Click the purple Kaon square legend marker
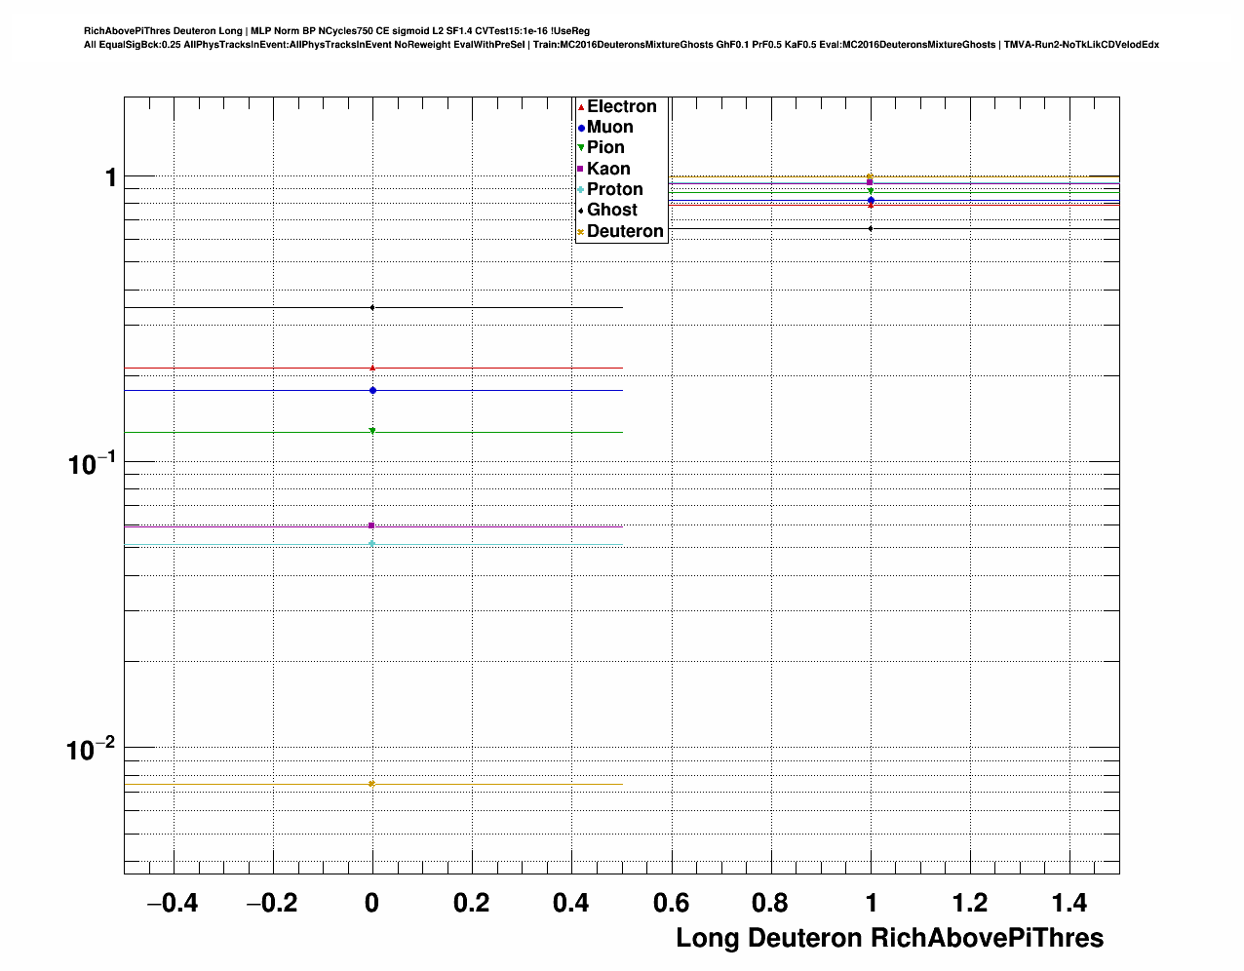The image size is (1244, 971). point(581,169)
